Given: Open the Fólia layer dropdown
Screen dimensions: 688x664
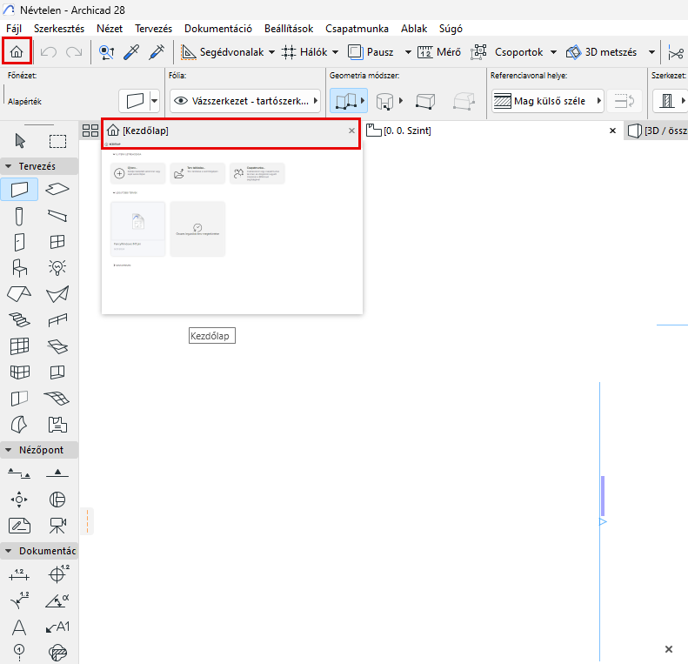Looking at the screenshot, I should pyautogui.click(x=245, y=101).
